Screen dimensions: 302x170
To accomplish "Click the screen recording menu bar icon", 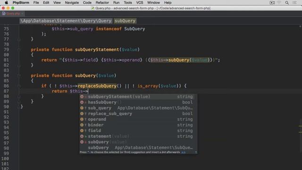I will click(272, 2).
